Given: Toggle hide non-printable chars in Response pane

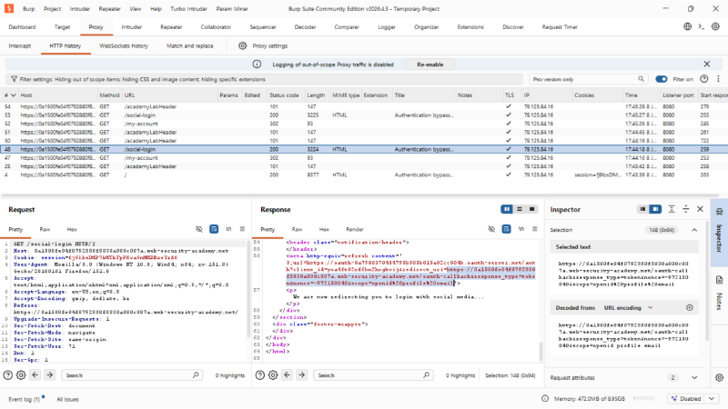Looking at the screenshot, I should point(491,229).
